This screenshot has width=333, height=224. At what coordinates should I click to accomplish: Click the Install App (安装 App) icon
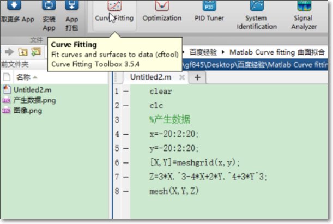point(49,14)
